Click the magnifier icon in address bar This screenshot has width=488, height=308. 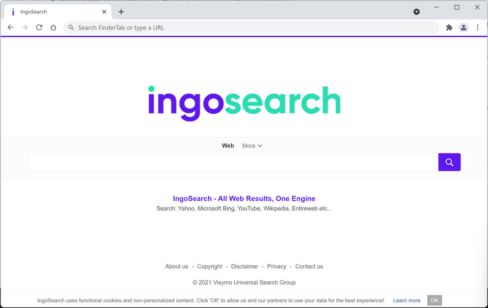pyautogui.click(x=71, y=28)
